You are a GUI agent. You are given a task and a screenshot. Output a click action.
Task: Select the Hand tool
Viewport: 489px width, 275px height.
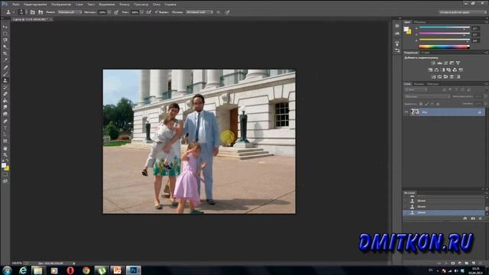(x=5, y=148)
